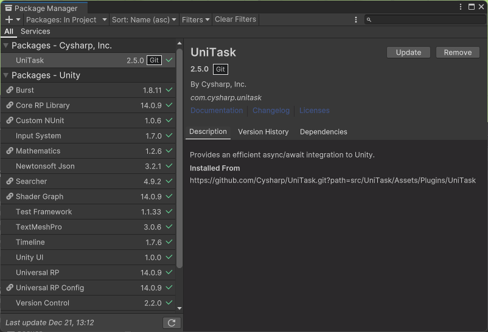This screenshot has width=488, height=332.
Task: Click the link icon next to Shader Graph
Action: (x=10, y=196)
